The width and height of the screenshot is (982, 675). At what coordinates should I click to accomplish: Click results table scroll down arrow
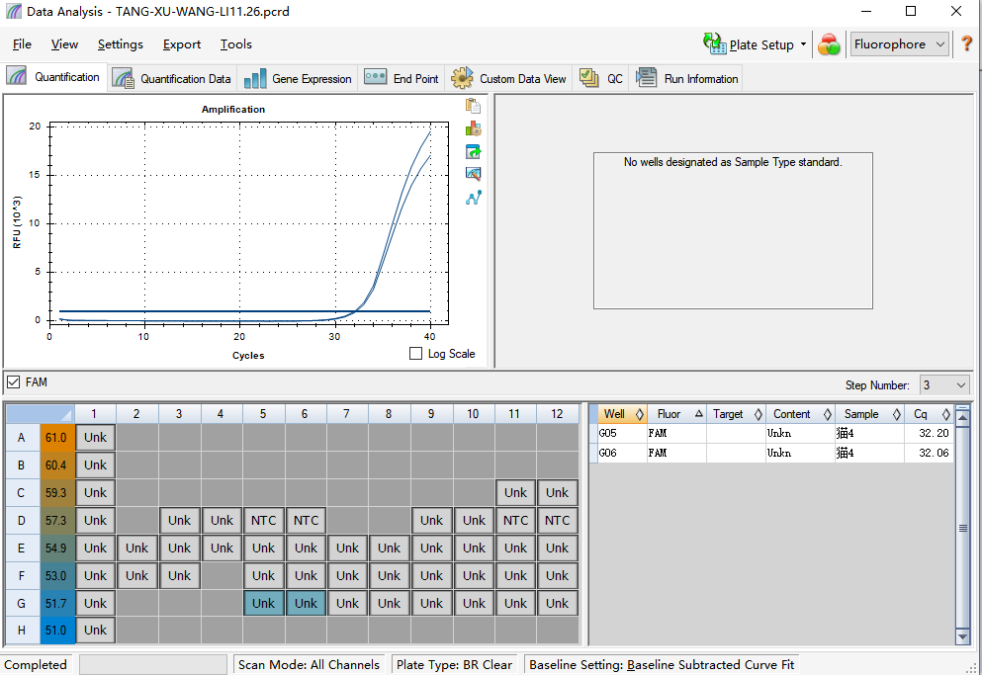[962, 636]
